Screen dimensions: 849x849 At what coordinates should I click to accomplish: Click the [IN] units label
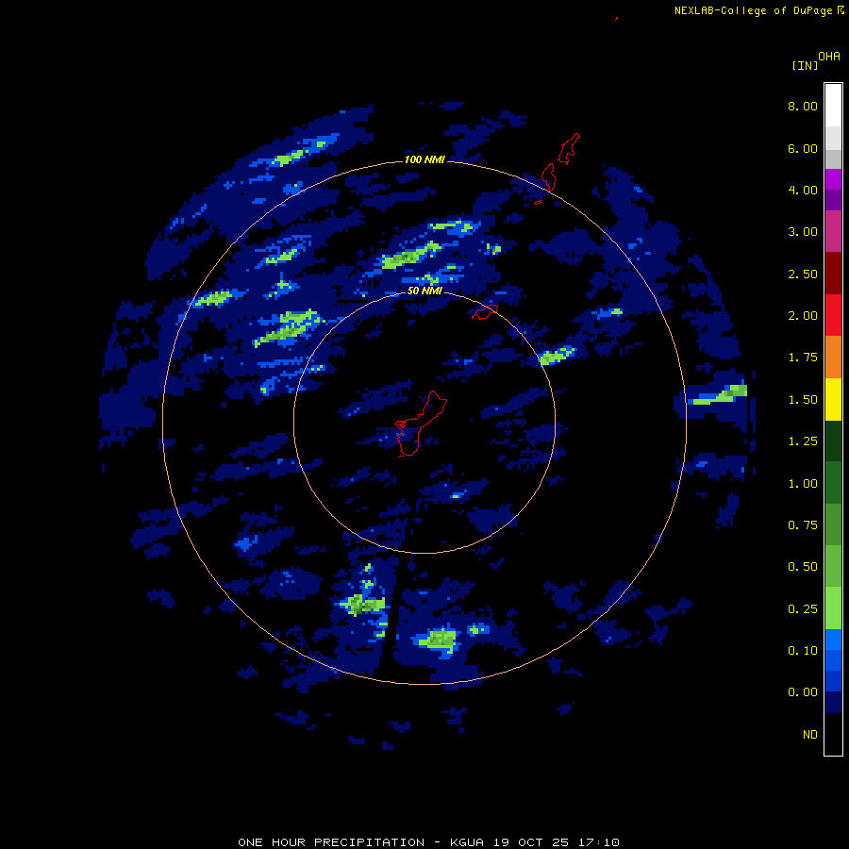tap(805, 65)
